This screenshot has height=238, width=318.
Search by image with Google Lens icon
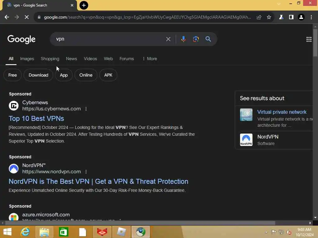tap(196, 39)
